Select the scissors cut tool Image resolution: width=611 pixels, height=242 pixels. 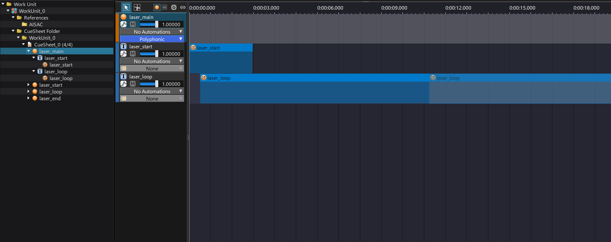coord(137,7)
